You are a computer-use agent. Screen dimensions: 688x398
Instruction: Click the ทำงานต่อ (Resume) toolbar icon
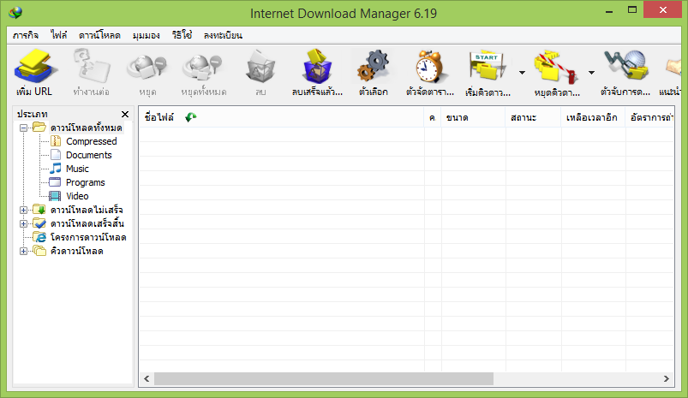click(92, 66)
